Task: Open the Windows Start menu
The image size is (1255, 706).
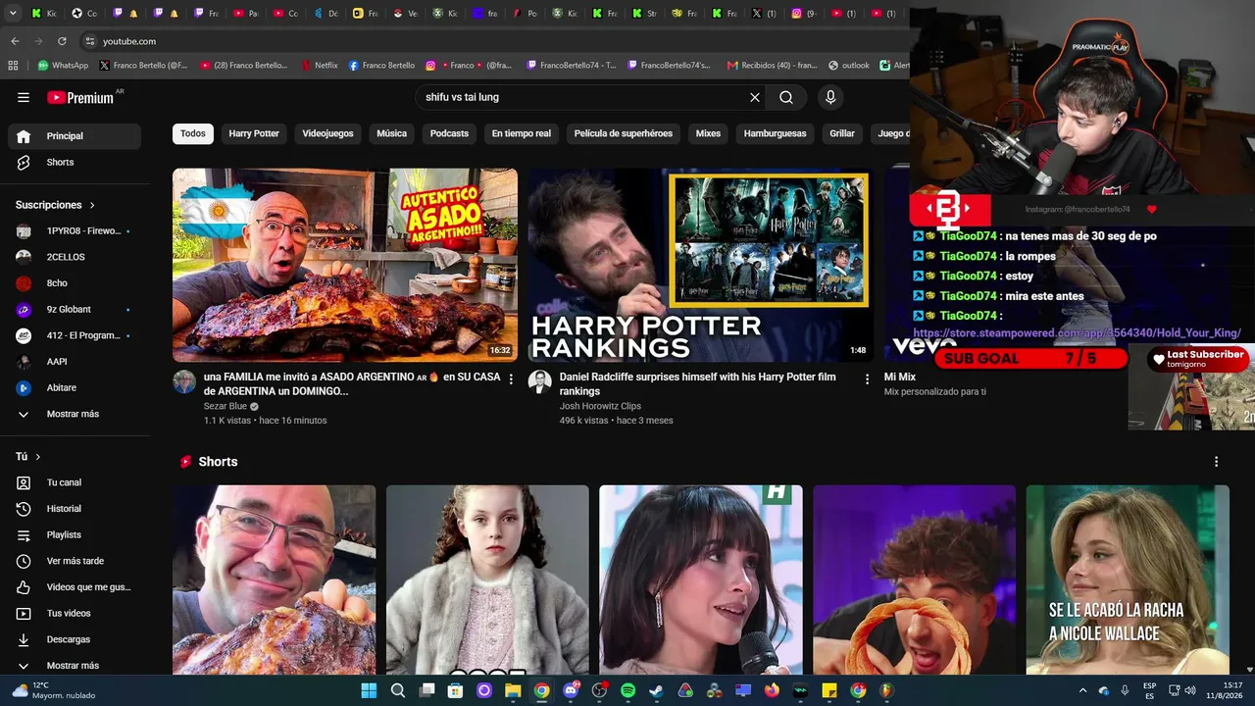Action: tap(369, 690)
